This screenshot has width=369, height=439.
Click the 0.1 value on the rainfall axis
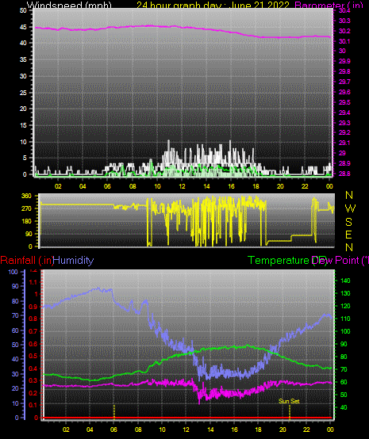click(33, 405)
